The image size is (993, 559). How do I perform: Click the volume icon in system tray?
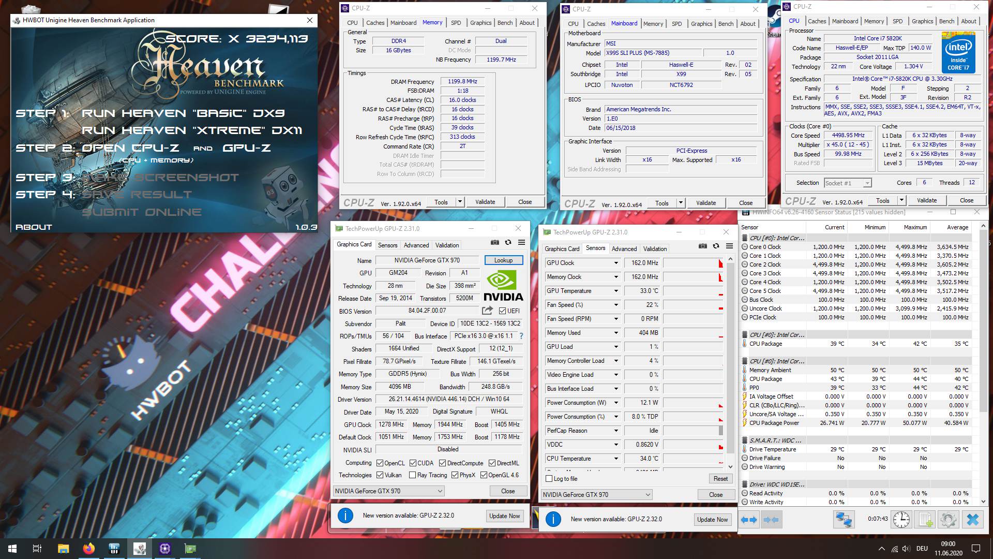coord(906,549)
